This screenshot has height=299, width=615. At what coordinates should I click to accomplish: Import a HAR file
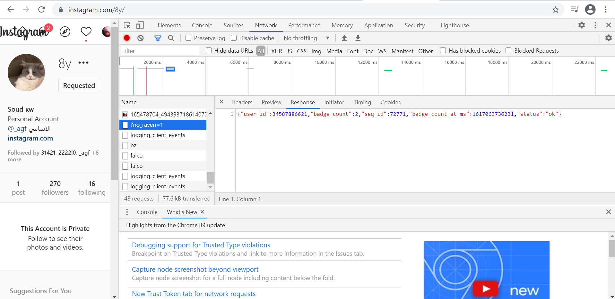(344, 38)
